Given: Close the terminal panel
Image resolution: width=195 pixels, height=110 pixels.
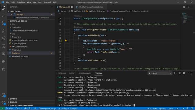Looking at the screenshot, I should [x=192, y=73].
